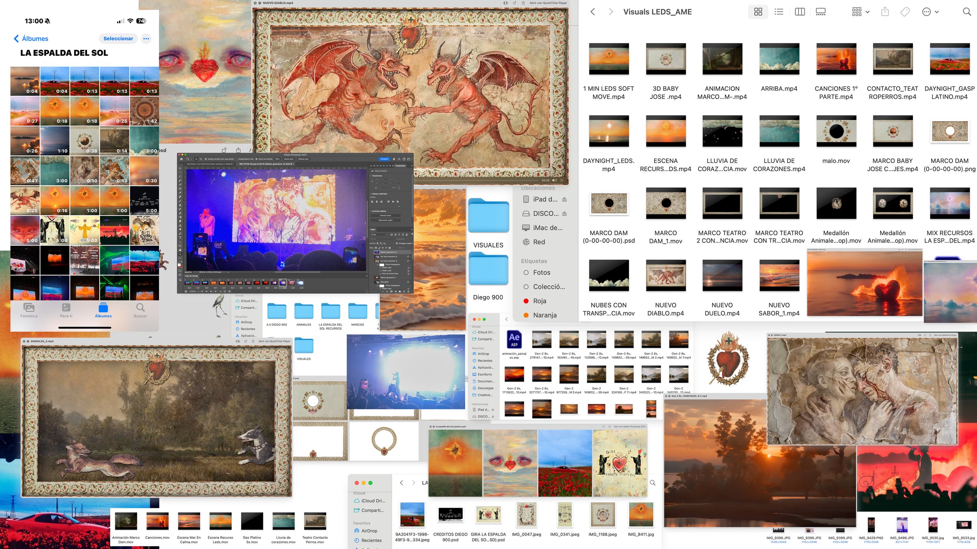Expand Ver fotos recientes 13 layer effects
The image size is (977, 549).
[410, 257]
